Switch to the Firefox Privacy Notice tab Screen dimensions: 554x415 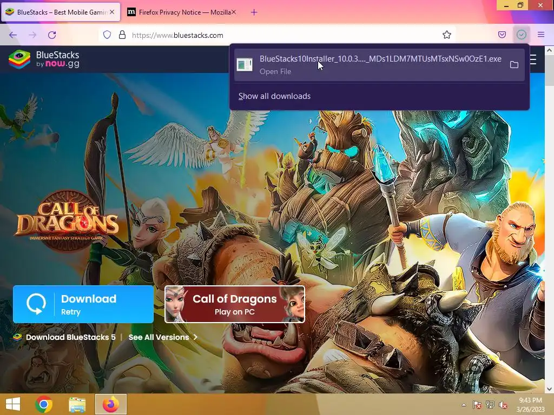click(x=181, y=12)
